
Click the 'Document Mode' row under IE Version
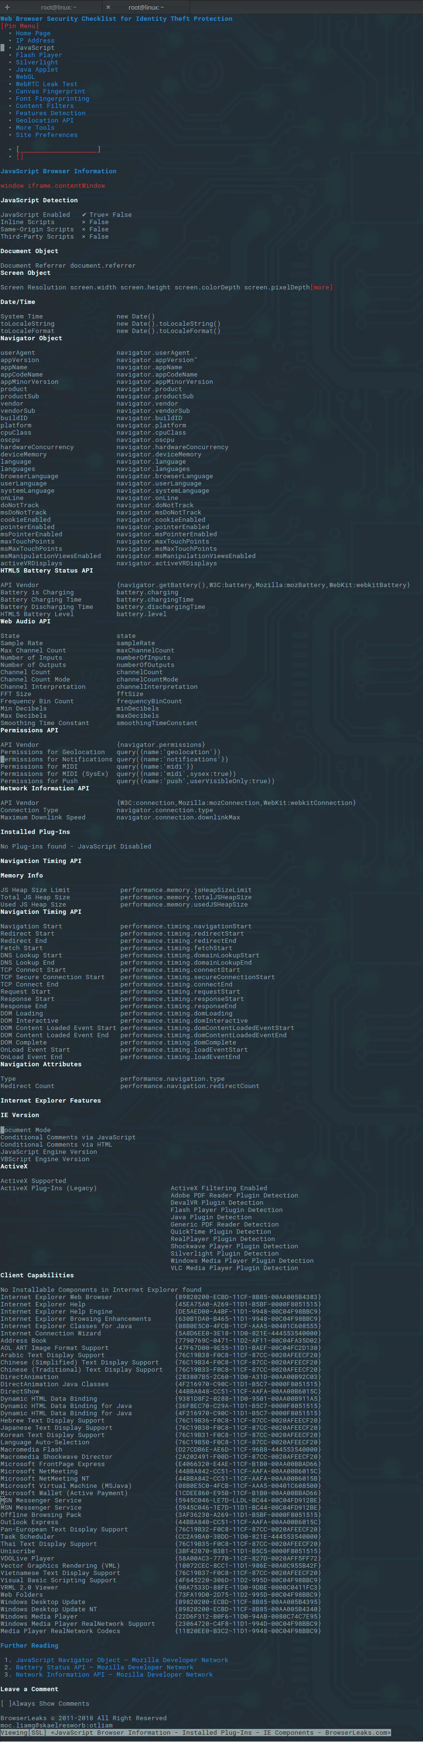coord(25,1130)
